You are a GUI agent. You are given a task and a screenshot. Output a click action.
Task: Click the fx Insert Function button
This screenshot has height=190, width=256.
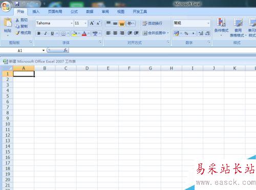pos(66,50)
